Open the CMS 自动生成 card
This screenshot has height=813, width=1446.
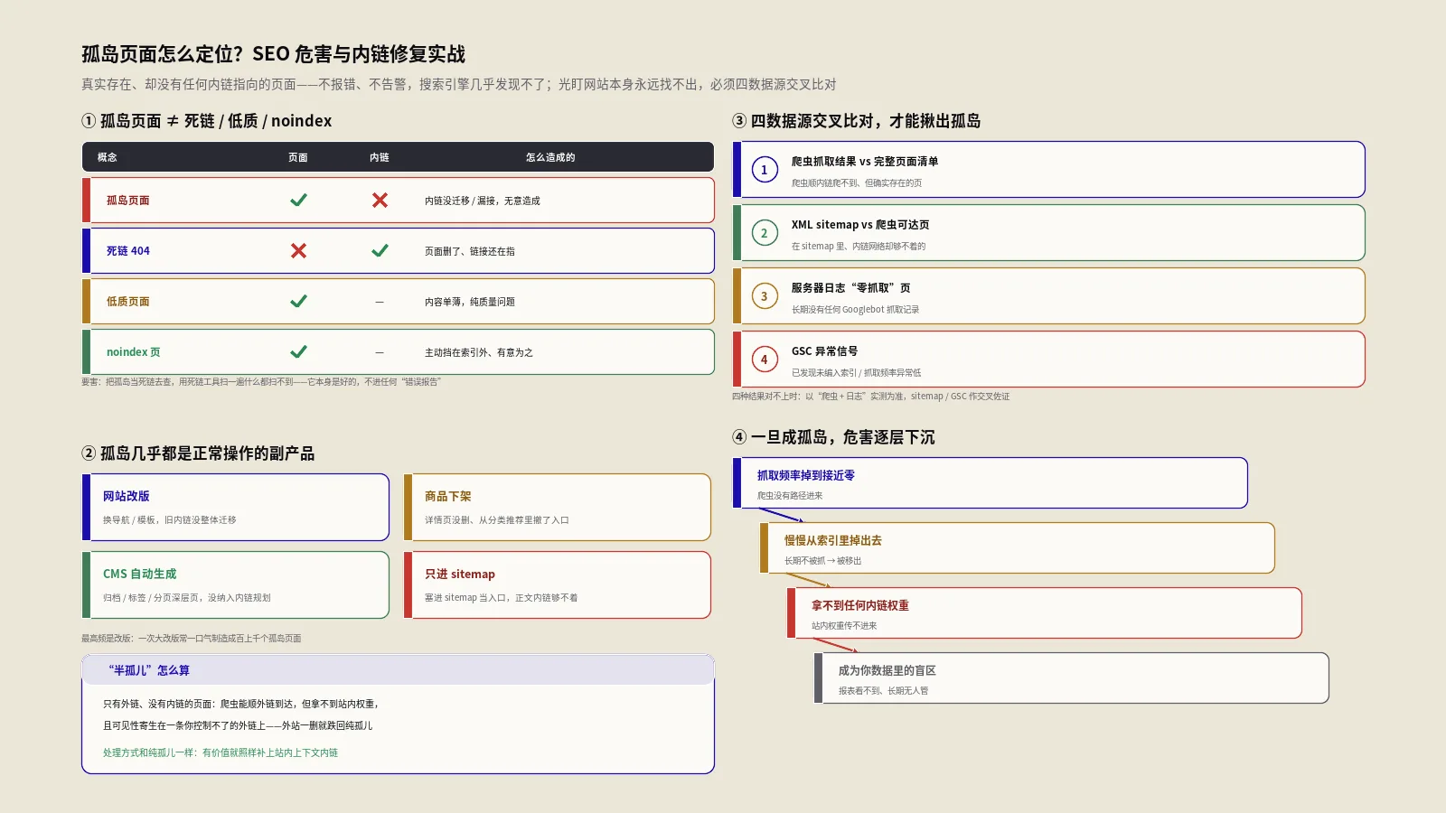236,584
